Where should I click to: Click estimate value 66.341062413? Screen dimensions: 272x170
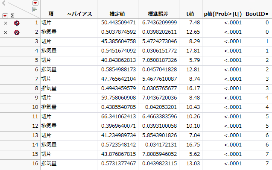click(118, 117)
